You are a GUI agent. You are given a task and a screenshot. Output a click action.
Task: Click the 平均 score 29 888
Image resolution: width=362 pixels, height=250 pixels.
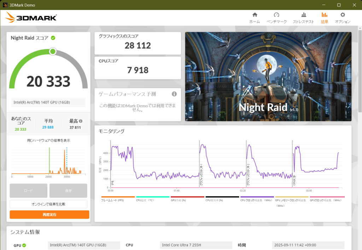tap(48, 127)
